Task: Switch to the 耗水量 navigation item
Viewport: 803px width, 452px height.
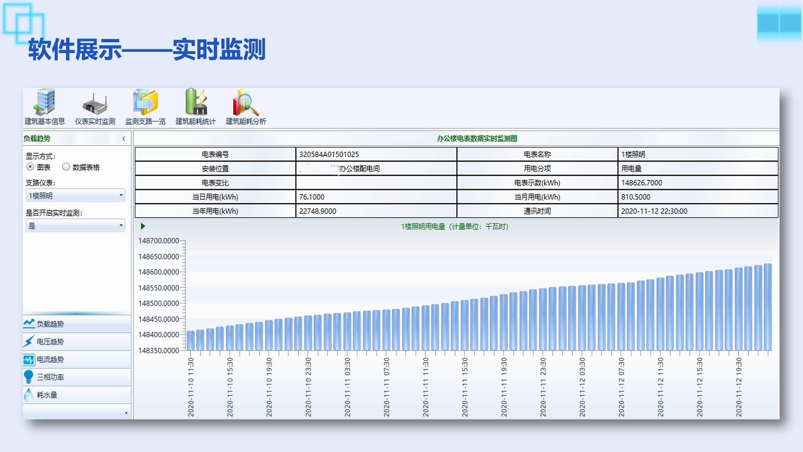Action: click(77, 395)
